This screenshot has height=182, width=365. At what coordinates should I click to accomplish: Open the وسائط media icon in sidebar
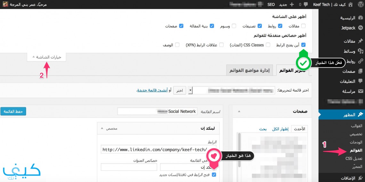coord(361,51)
